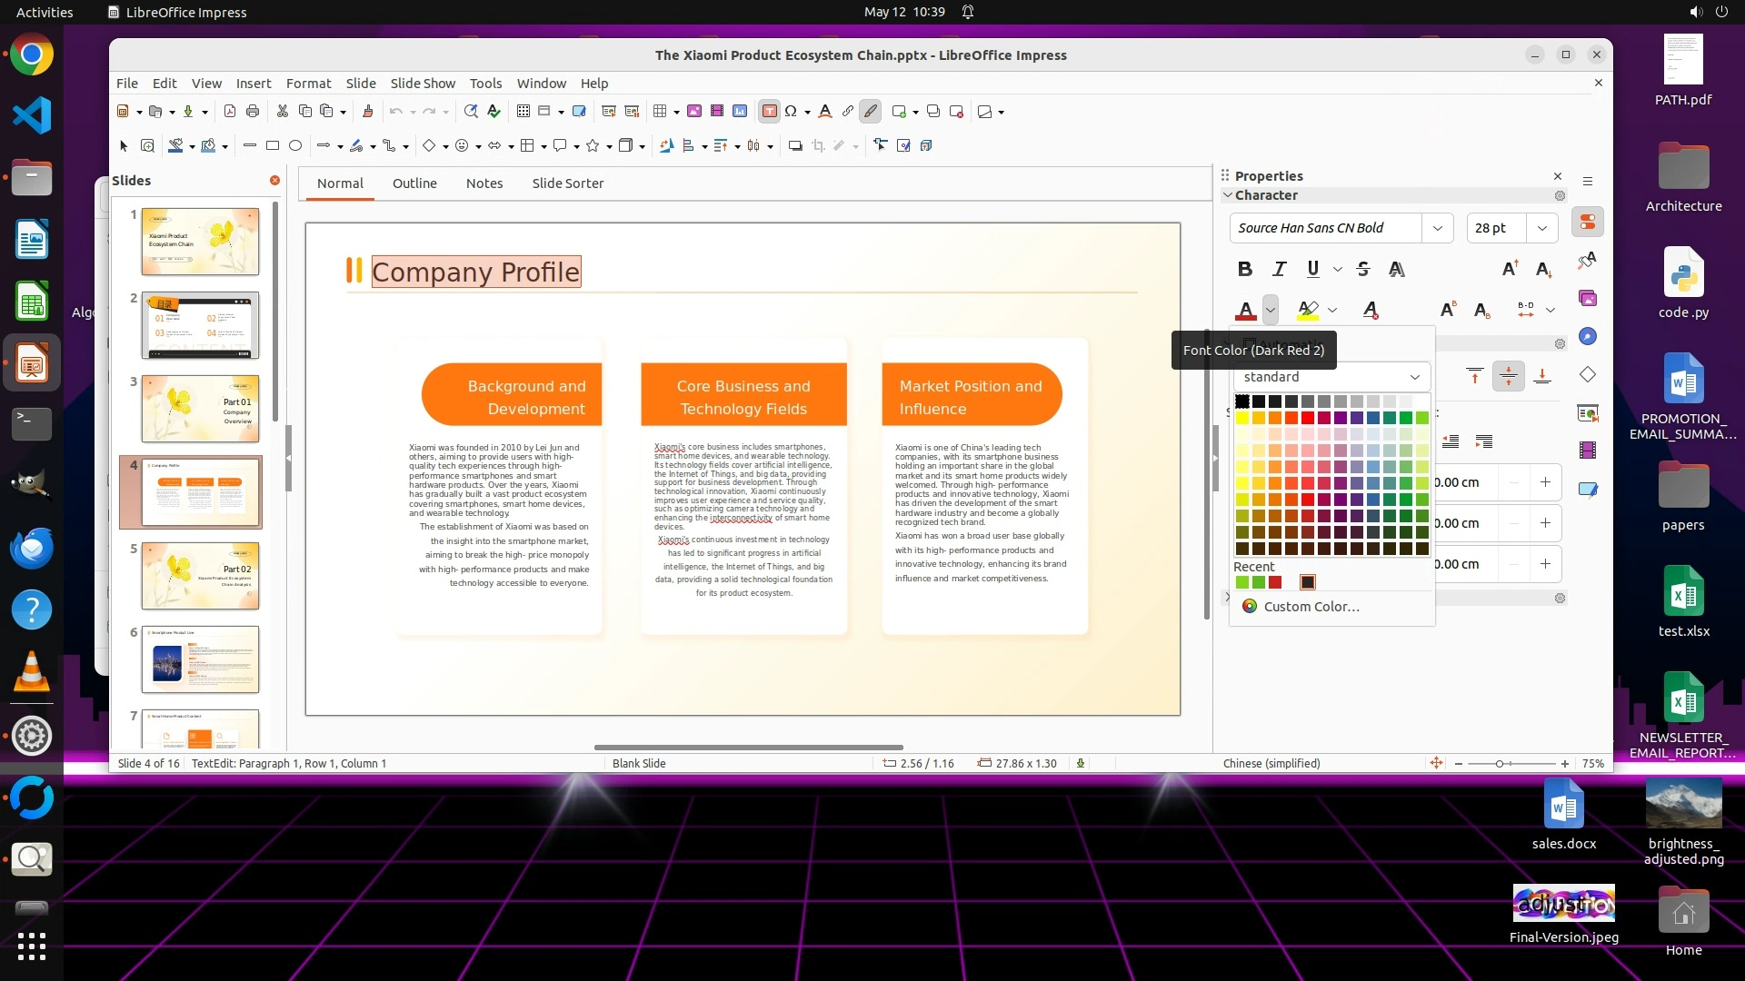The height and width of the screenshot is (981, 1745).
Task: Open the font size dropdown
Action: click(1542, 228)
